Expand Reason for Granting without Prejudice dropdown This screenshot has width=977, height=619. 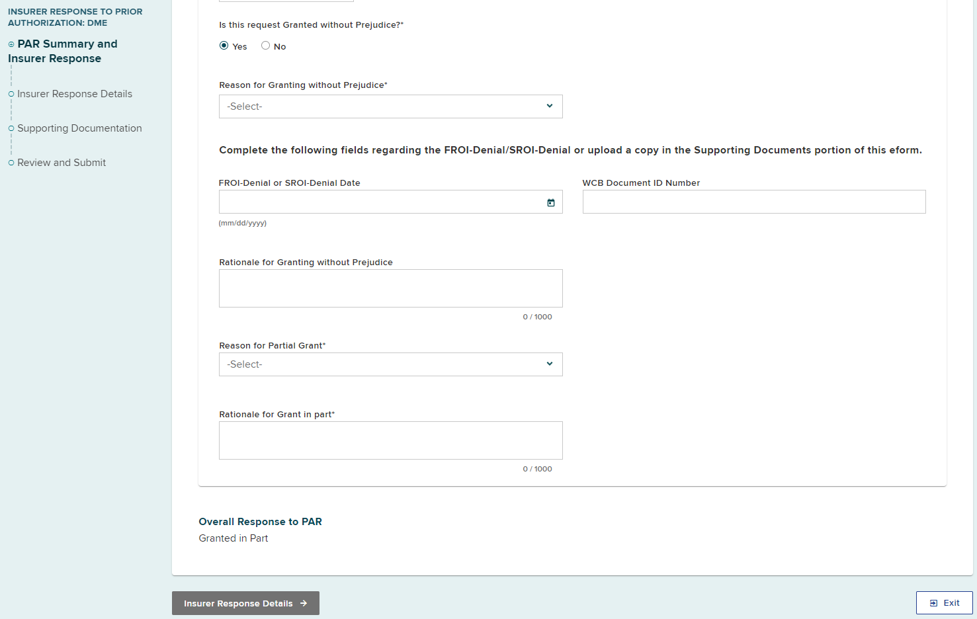pos(390,106)
